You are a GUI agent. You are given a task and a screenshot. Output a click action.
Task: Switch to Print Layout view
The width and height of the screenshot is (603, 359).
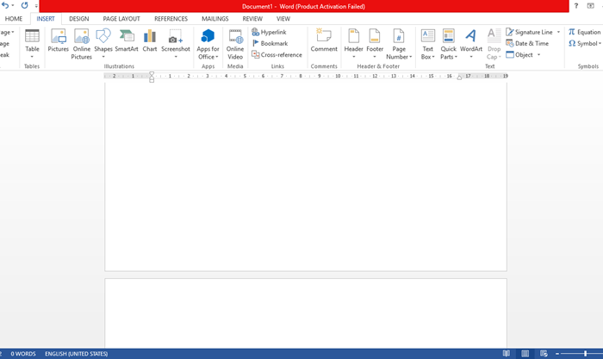coord(525,354)
